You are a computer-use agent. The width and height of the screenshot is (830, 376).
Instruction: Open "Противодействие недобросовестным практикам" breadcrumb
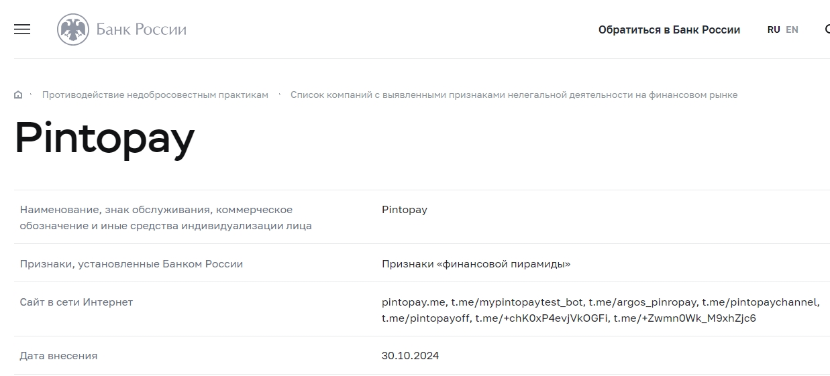[155, 95]
